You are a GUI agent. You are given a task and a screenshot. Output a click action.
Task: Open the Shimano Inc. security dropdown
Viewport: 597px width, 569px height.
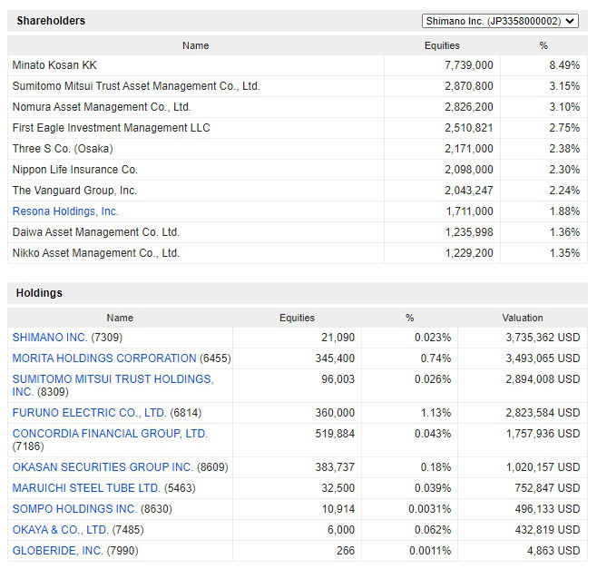500,21
